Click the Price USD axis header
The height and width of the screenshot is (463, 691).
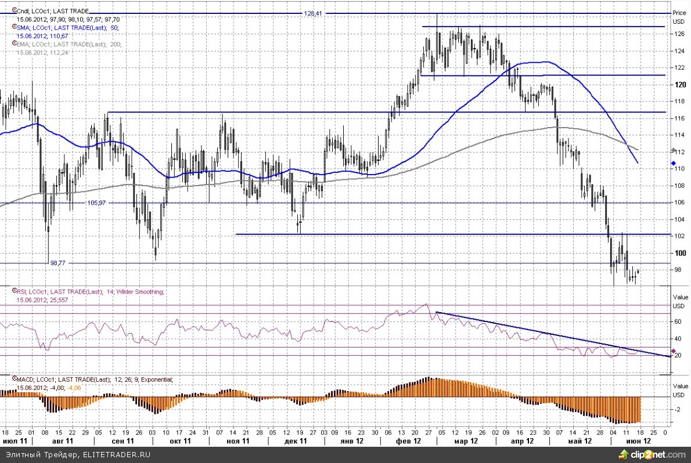point(679,17)
